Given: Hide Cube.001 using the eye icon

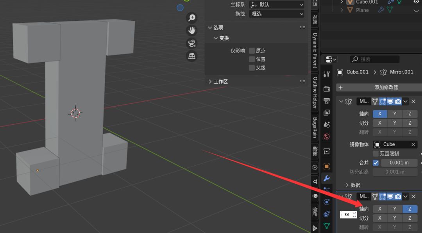Looking at the screenshot, I should [x=416, y=2].
